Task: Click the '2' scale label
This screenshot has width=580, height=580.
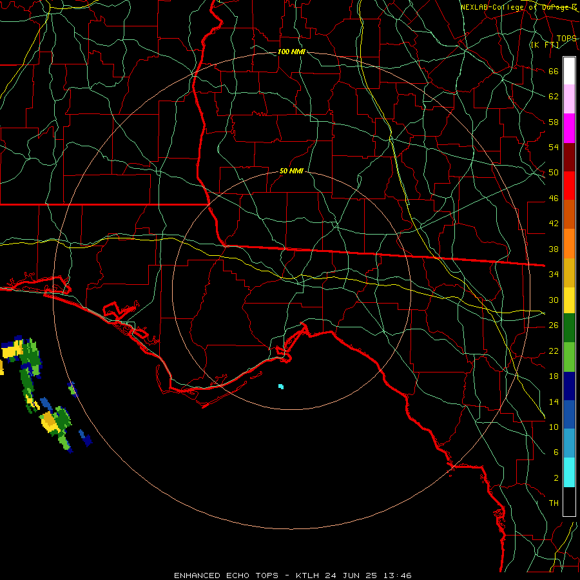Action: coord(556,478)
